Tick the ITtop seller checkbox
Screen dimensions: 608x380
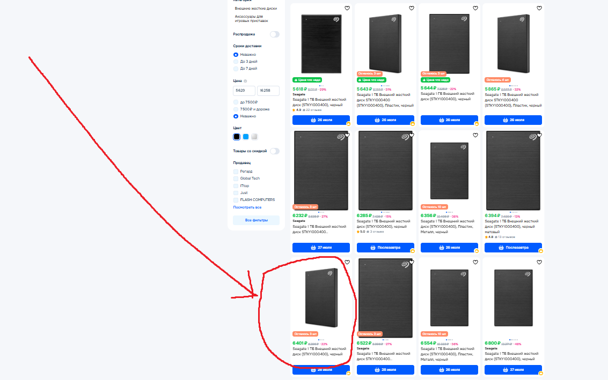236,186
